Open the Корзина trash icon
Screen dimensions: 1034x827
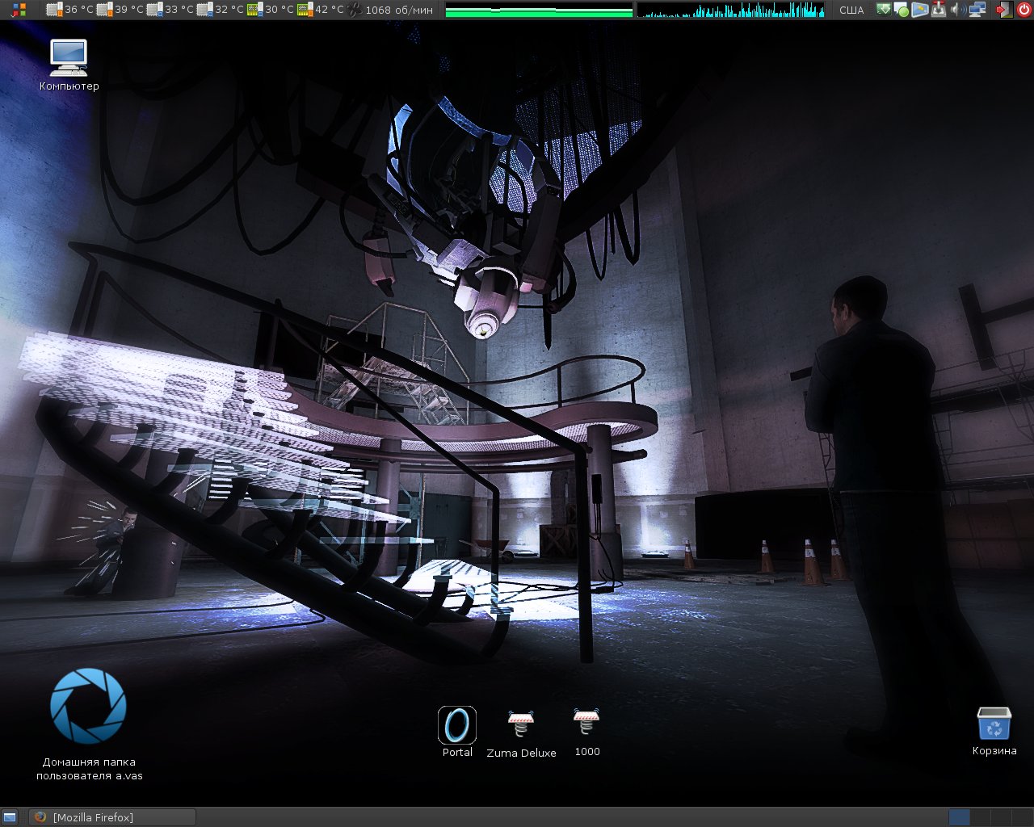[994, 732]
